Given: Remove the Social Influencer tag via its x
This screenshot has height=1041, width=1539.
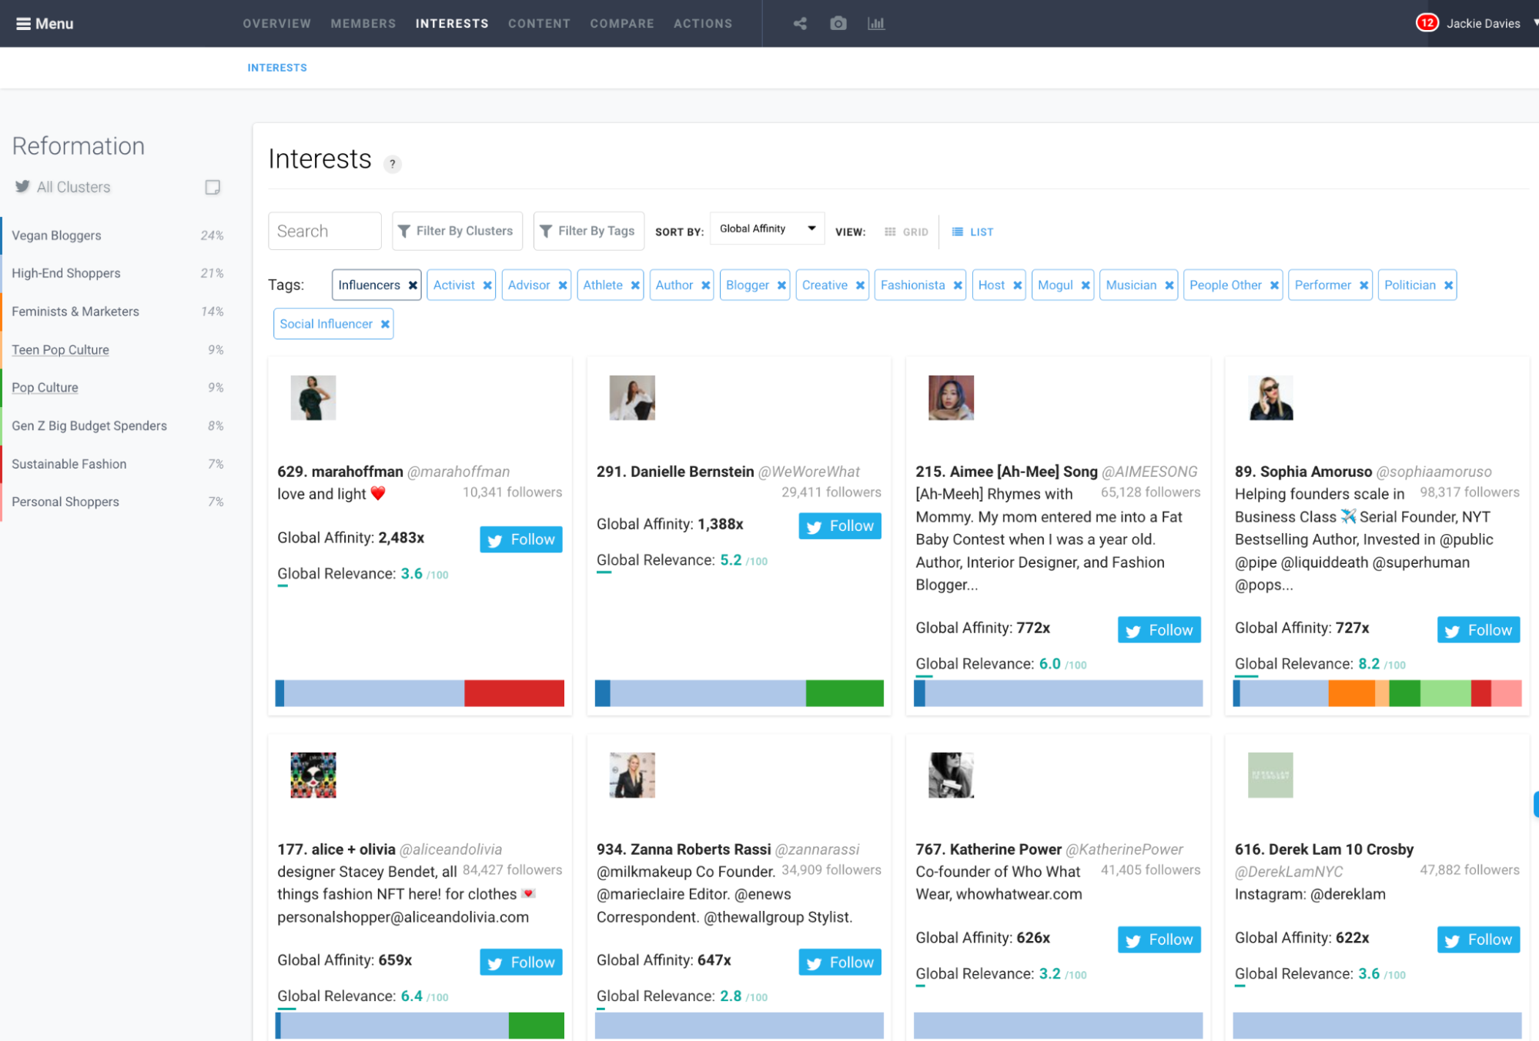Looking at the screenshot, I should click(385, 325).
